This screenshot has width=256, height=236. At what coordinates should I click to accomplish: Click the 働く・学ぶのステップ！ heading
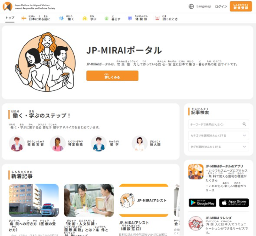42,115
